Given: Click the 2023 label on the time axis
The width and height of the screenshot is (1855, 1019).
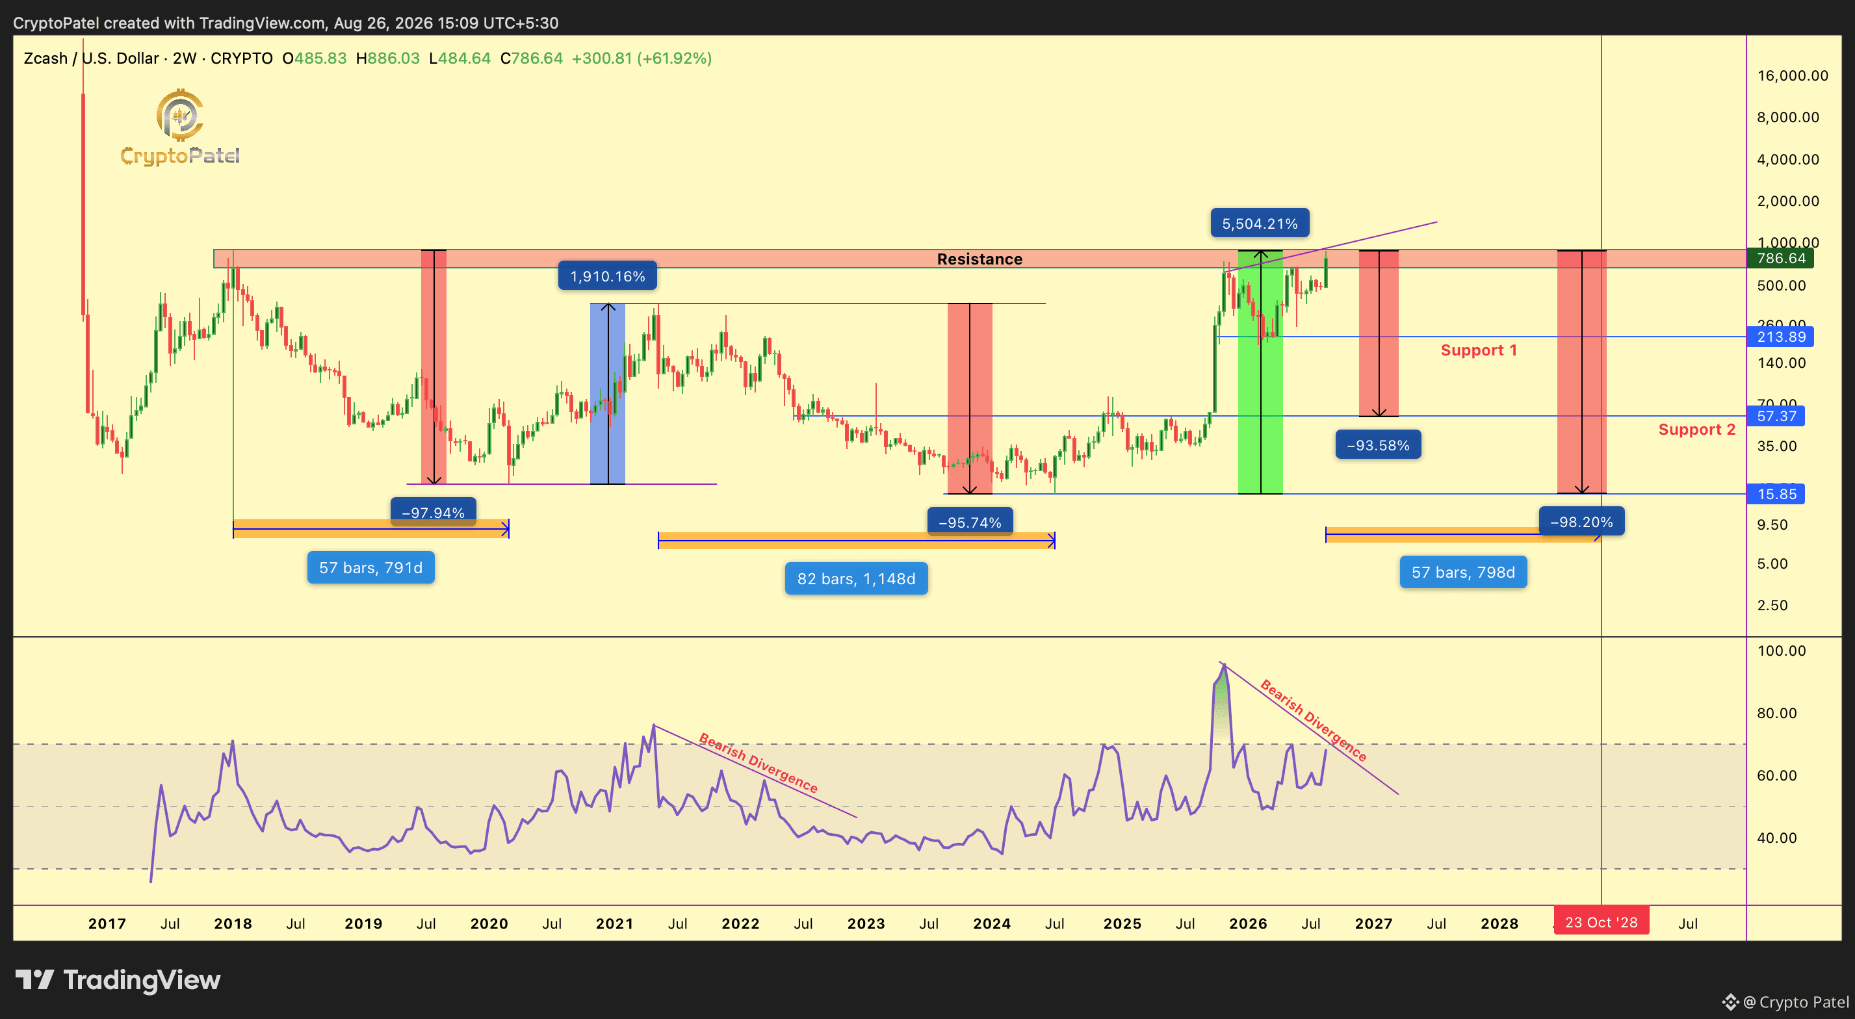Looking at the screenshot, I should [866, 923].
